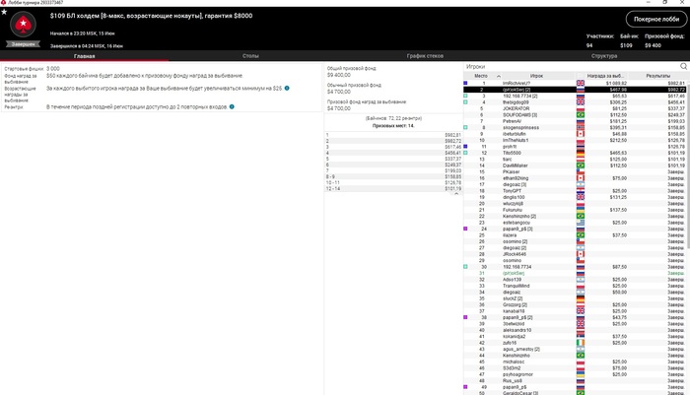The width and height of the screenshot is (690, 395).
Task: Click first place payout $982,81 in prize list
Action: (x=452, y=135)
